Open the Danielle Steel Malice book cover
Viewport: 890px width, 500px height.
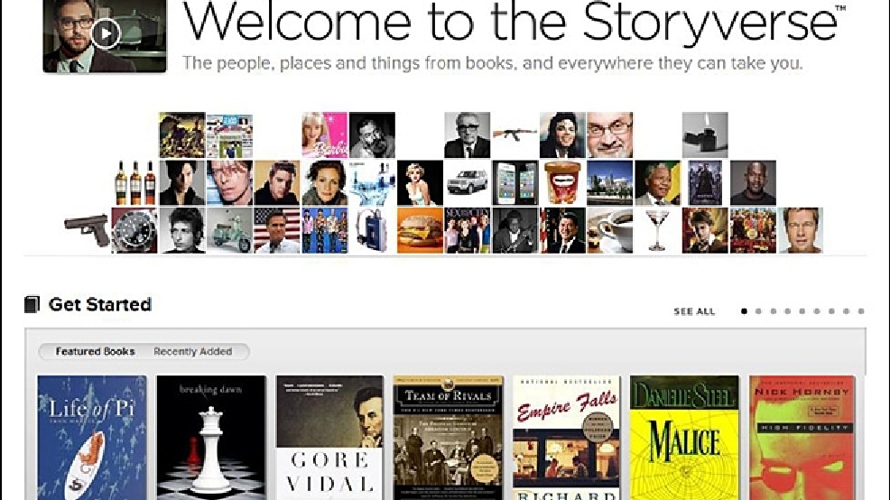(684, 438)
